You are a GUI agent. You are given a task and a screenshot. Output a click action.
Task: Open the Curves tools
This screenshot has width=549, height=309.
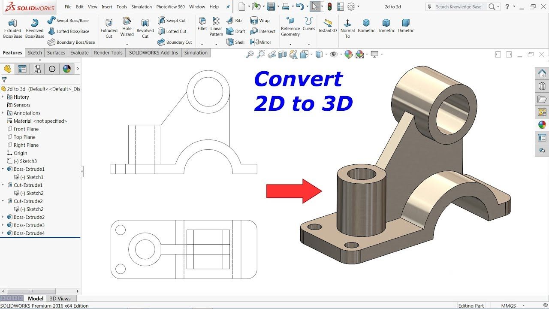[x=309, y=24]
